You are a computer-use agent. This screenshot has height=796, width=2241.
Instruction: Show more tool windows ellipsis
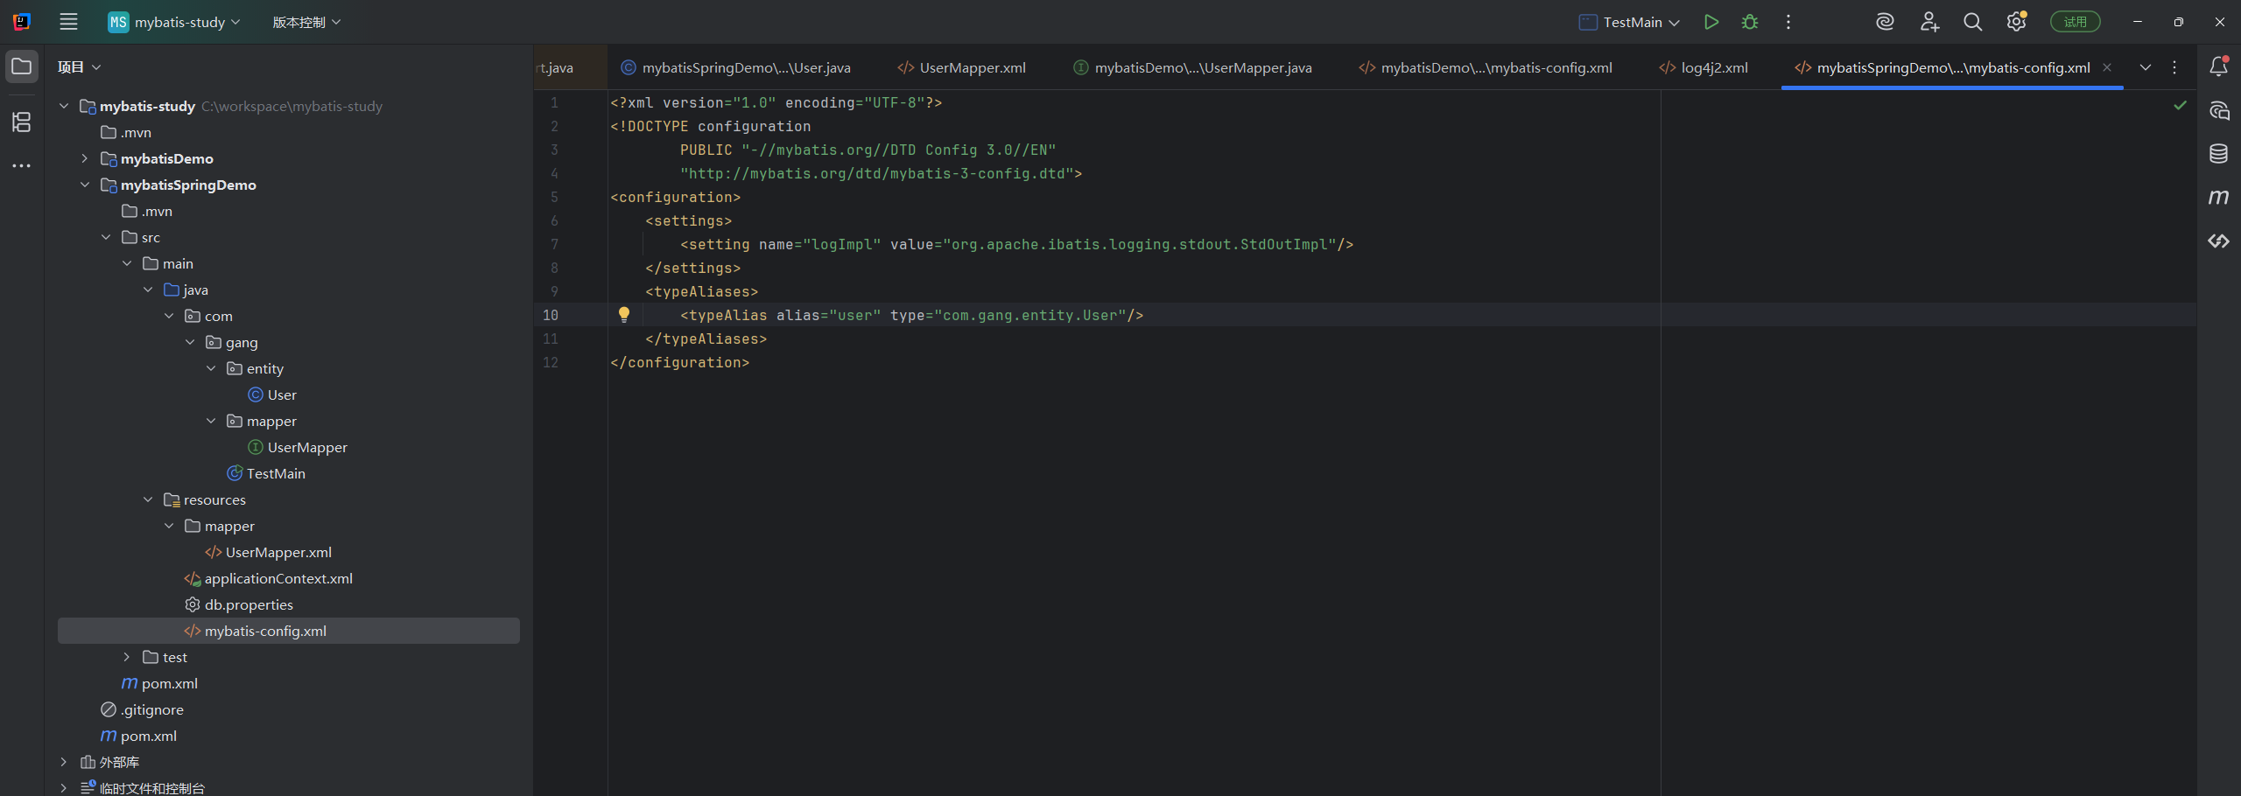coord(22,165)
